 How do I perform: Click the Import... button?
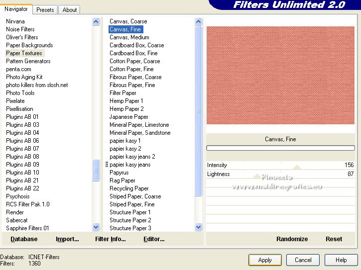[67, 239]
